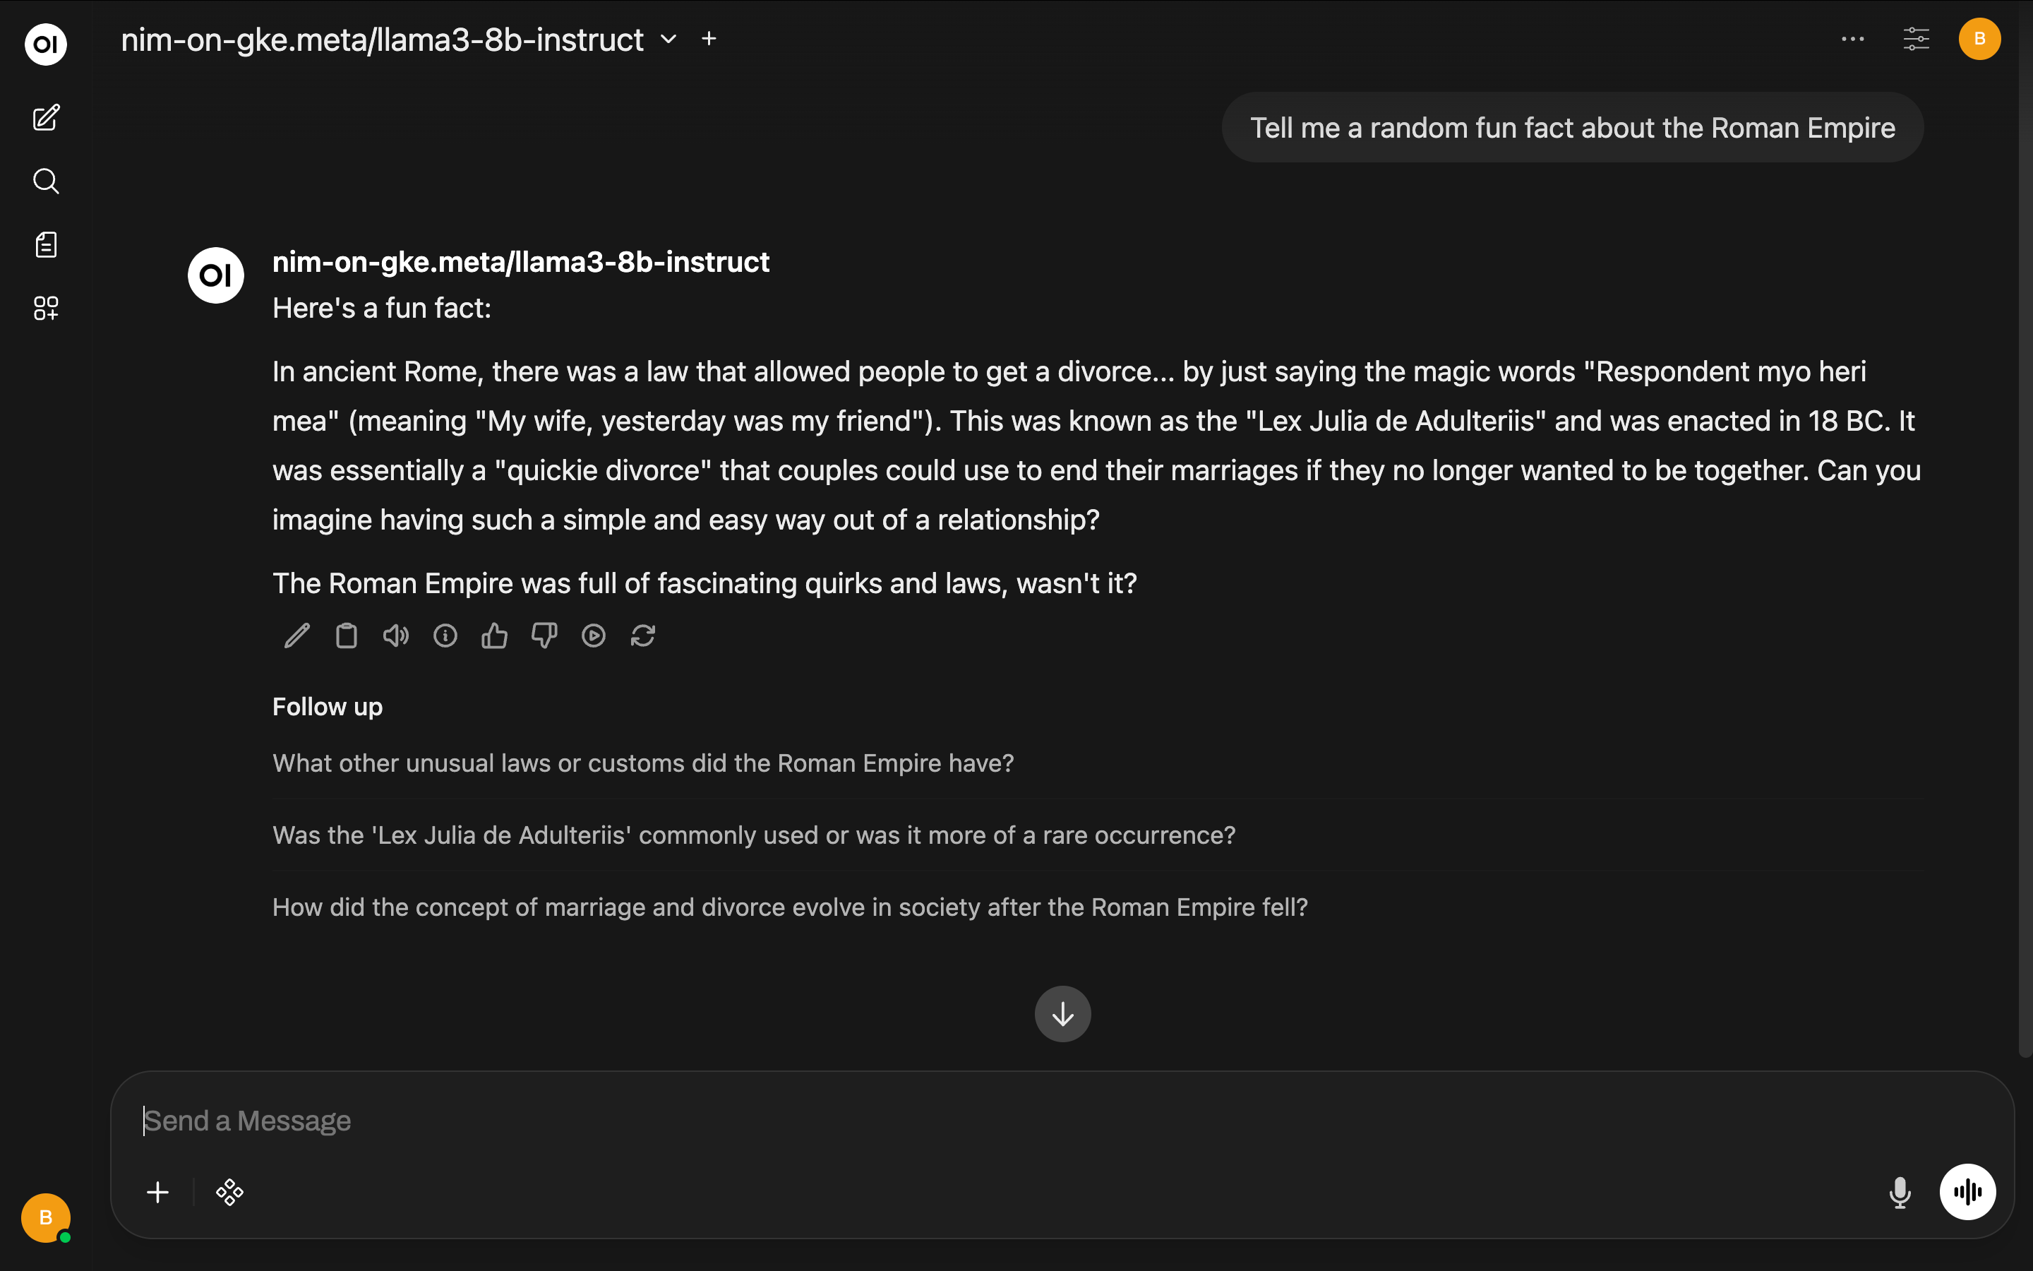Screen dimensions: 2033x1271
Task: Open sidebar search
Action: point(46,181)
